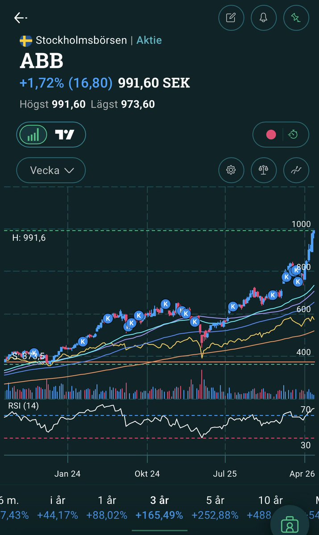The image size is (319, 535).
Task: Select the '10 år' period
Action: [270, 500]
